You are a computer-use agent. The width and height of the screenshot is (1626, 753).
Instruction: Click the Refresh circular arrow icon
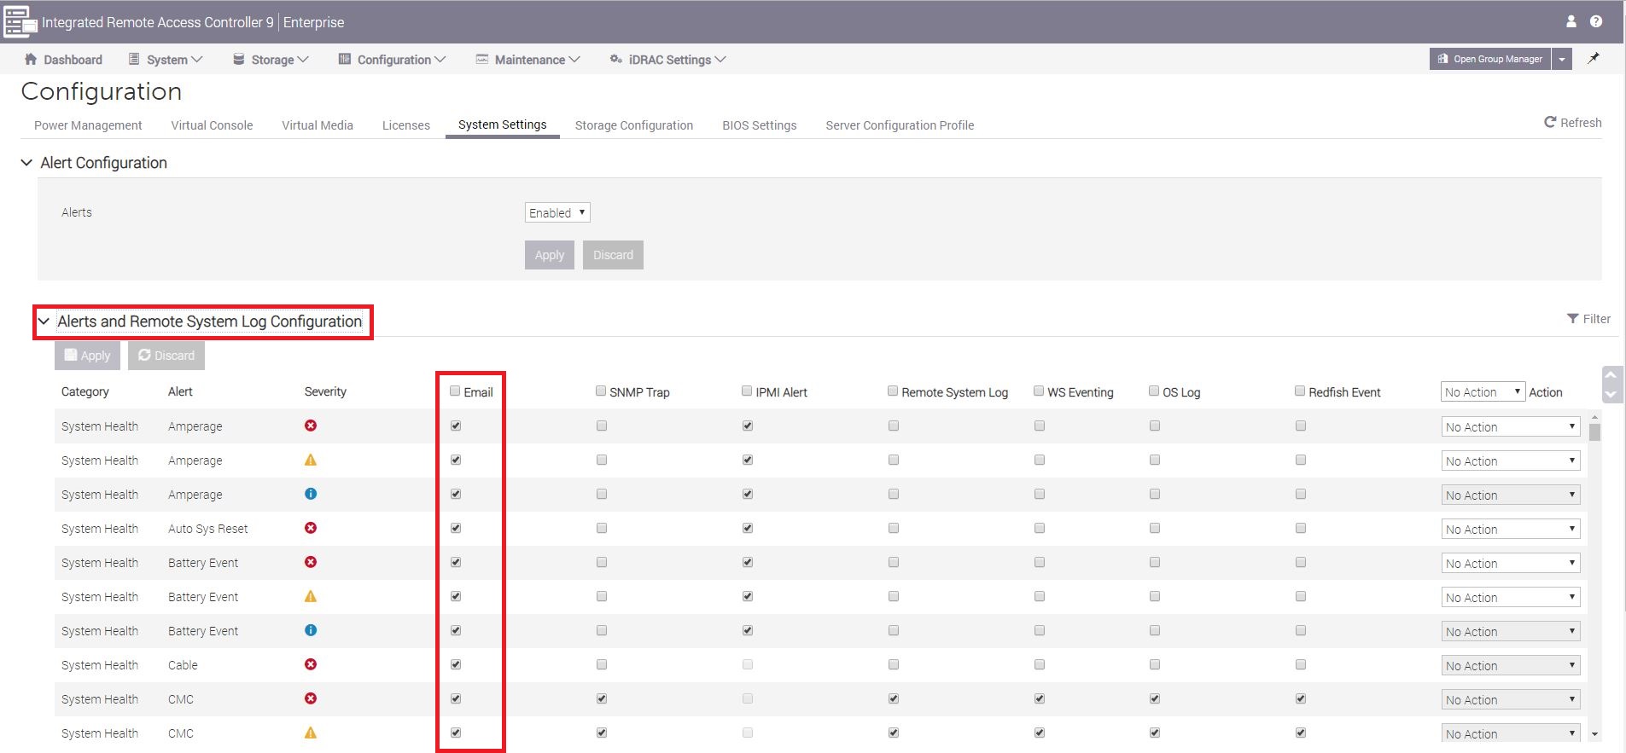click(x=1550, y=122)
